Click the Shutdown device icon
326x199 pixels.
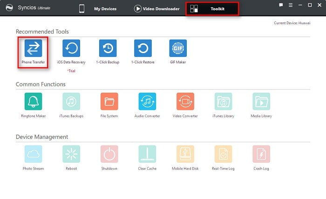point(109,154)
